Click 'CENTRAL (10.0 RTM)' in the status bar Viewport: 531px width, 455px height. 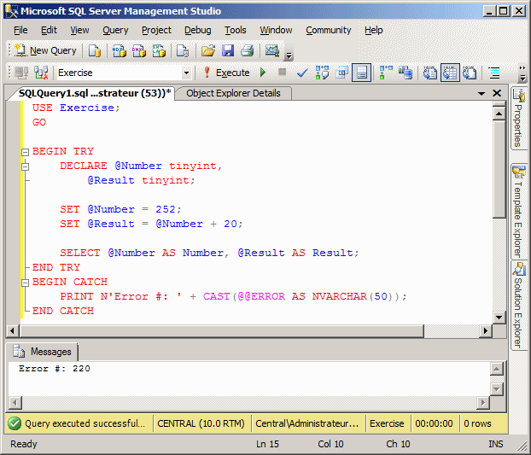click(201, 423)
